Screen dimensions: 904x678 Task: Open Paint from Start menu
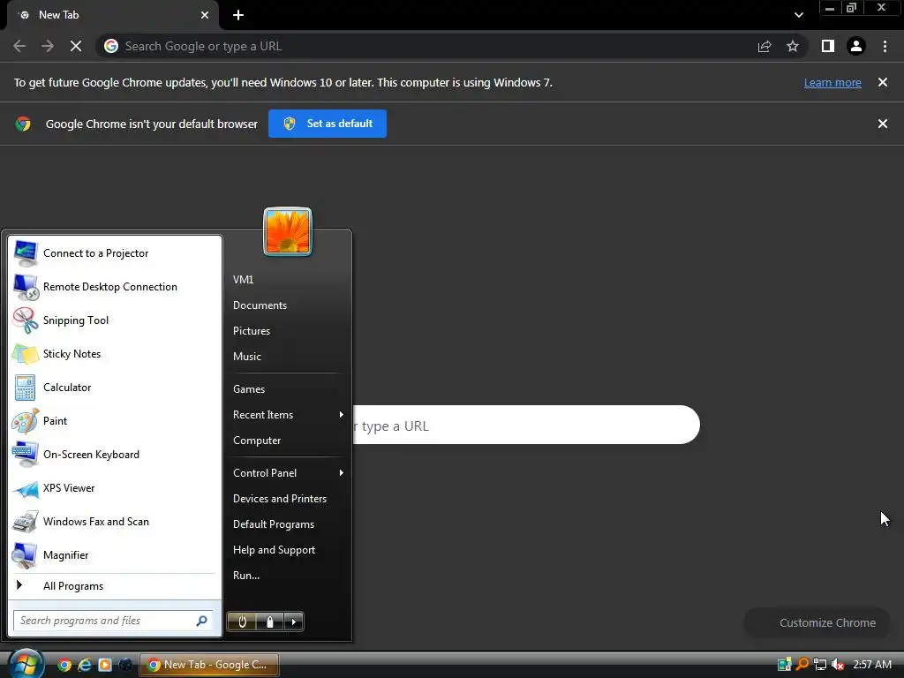click(x=115, y=420)
